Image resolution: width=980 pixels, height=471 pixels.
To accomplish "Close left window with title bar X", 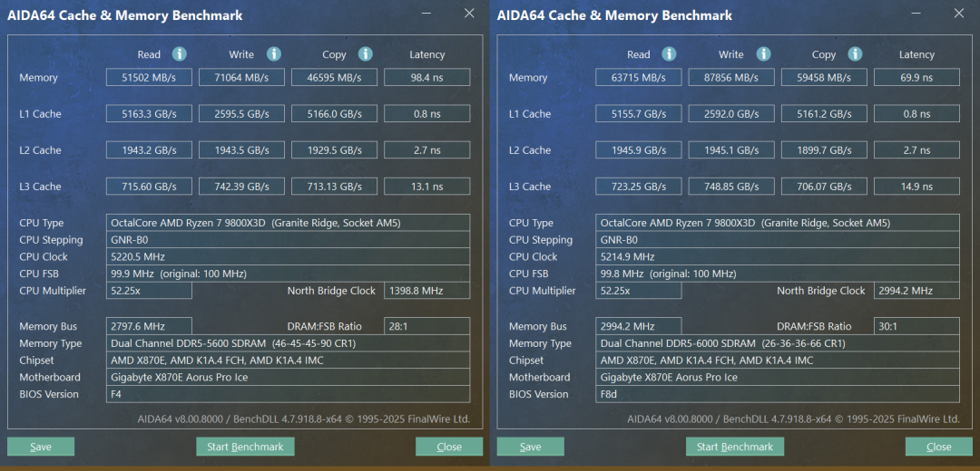I will click(x=469, y=13).
